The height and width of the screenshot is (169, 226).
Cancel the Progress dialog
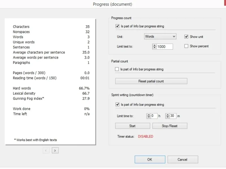tap(182, 159)
